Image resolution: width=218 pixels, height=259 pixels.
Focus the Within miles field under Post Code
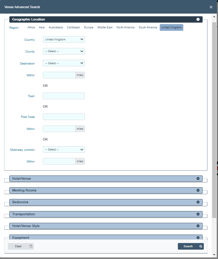(x=59, y=129)
